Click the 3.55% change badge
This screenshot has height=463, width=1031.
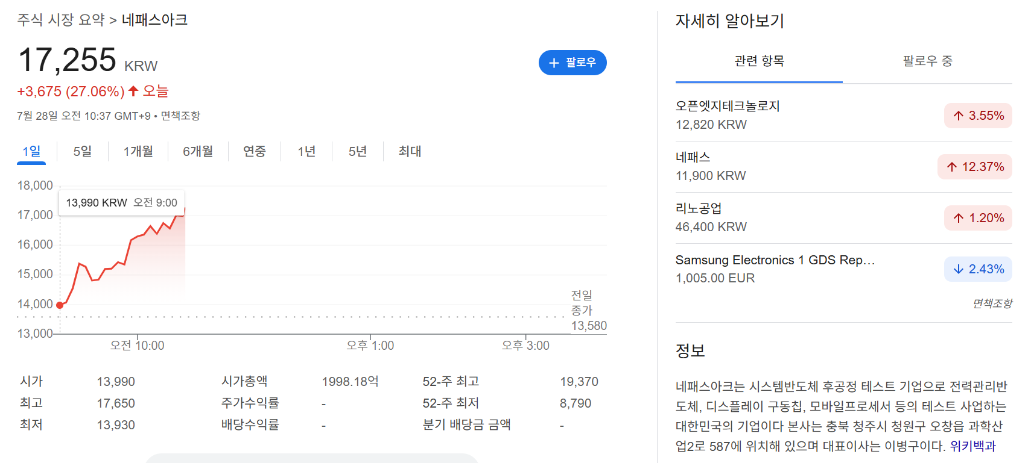pyautogui.click(x=978, y=116)
